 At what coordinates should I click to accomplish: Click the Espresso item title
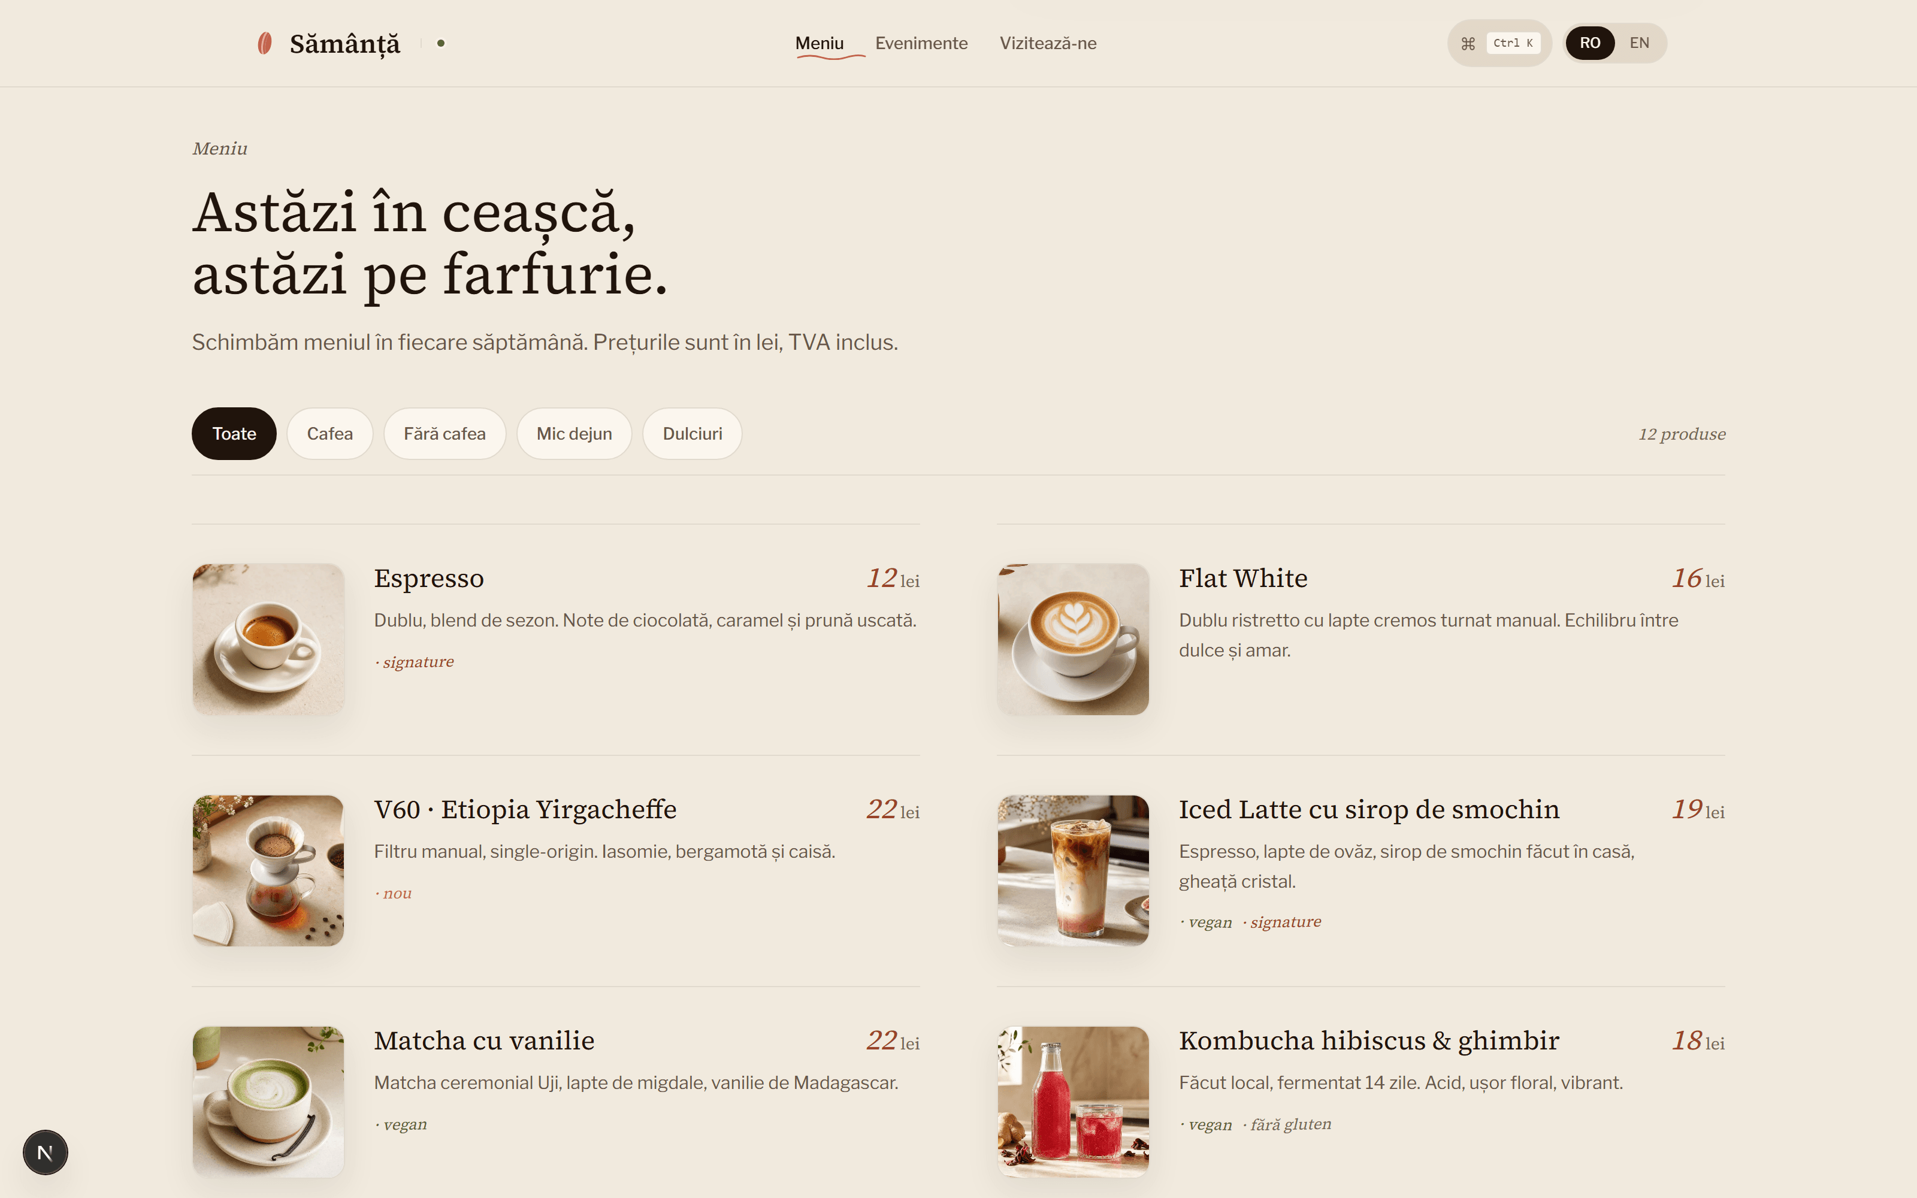tap(428, 579)
